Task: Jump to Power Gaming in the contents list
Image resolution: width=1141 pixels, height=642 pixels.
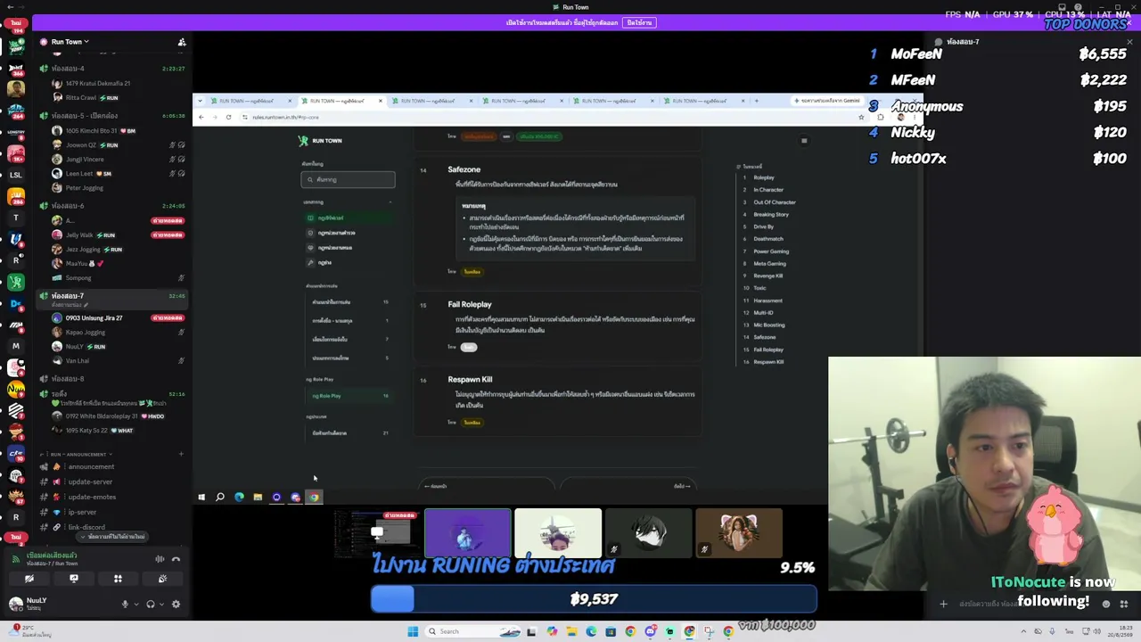Action: 771,251
